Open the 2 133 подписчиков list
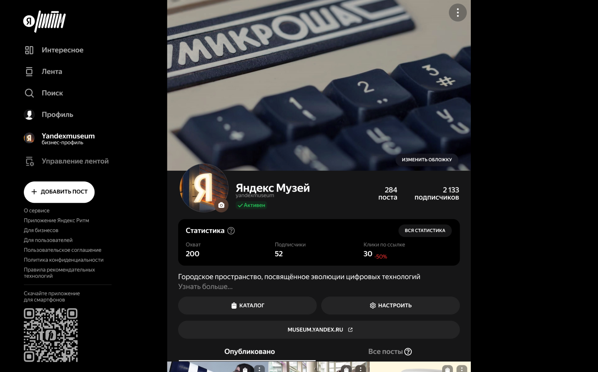This screenshot has height=372, width=598. click(x=437, y=193)
